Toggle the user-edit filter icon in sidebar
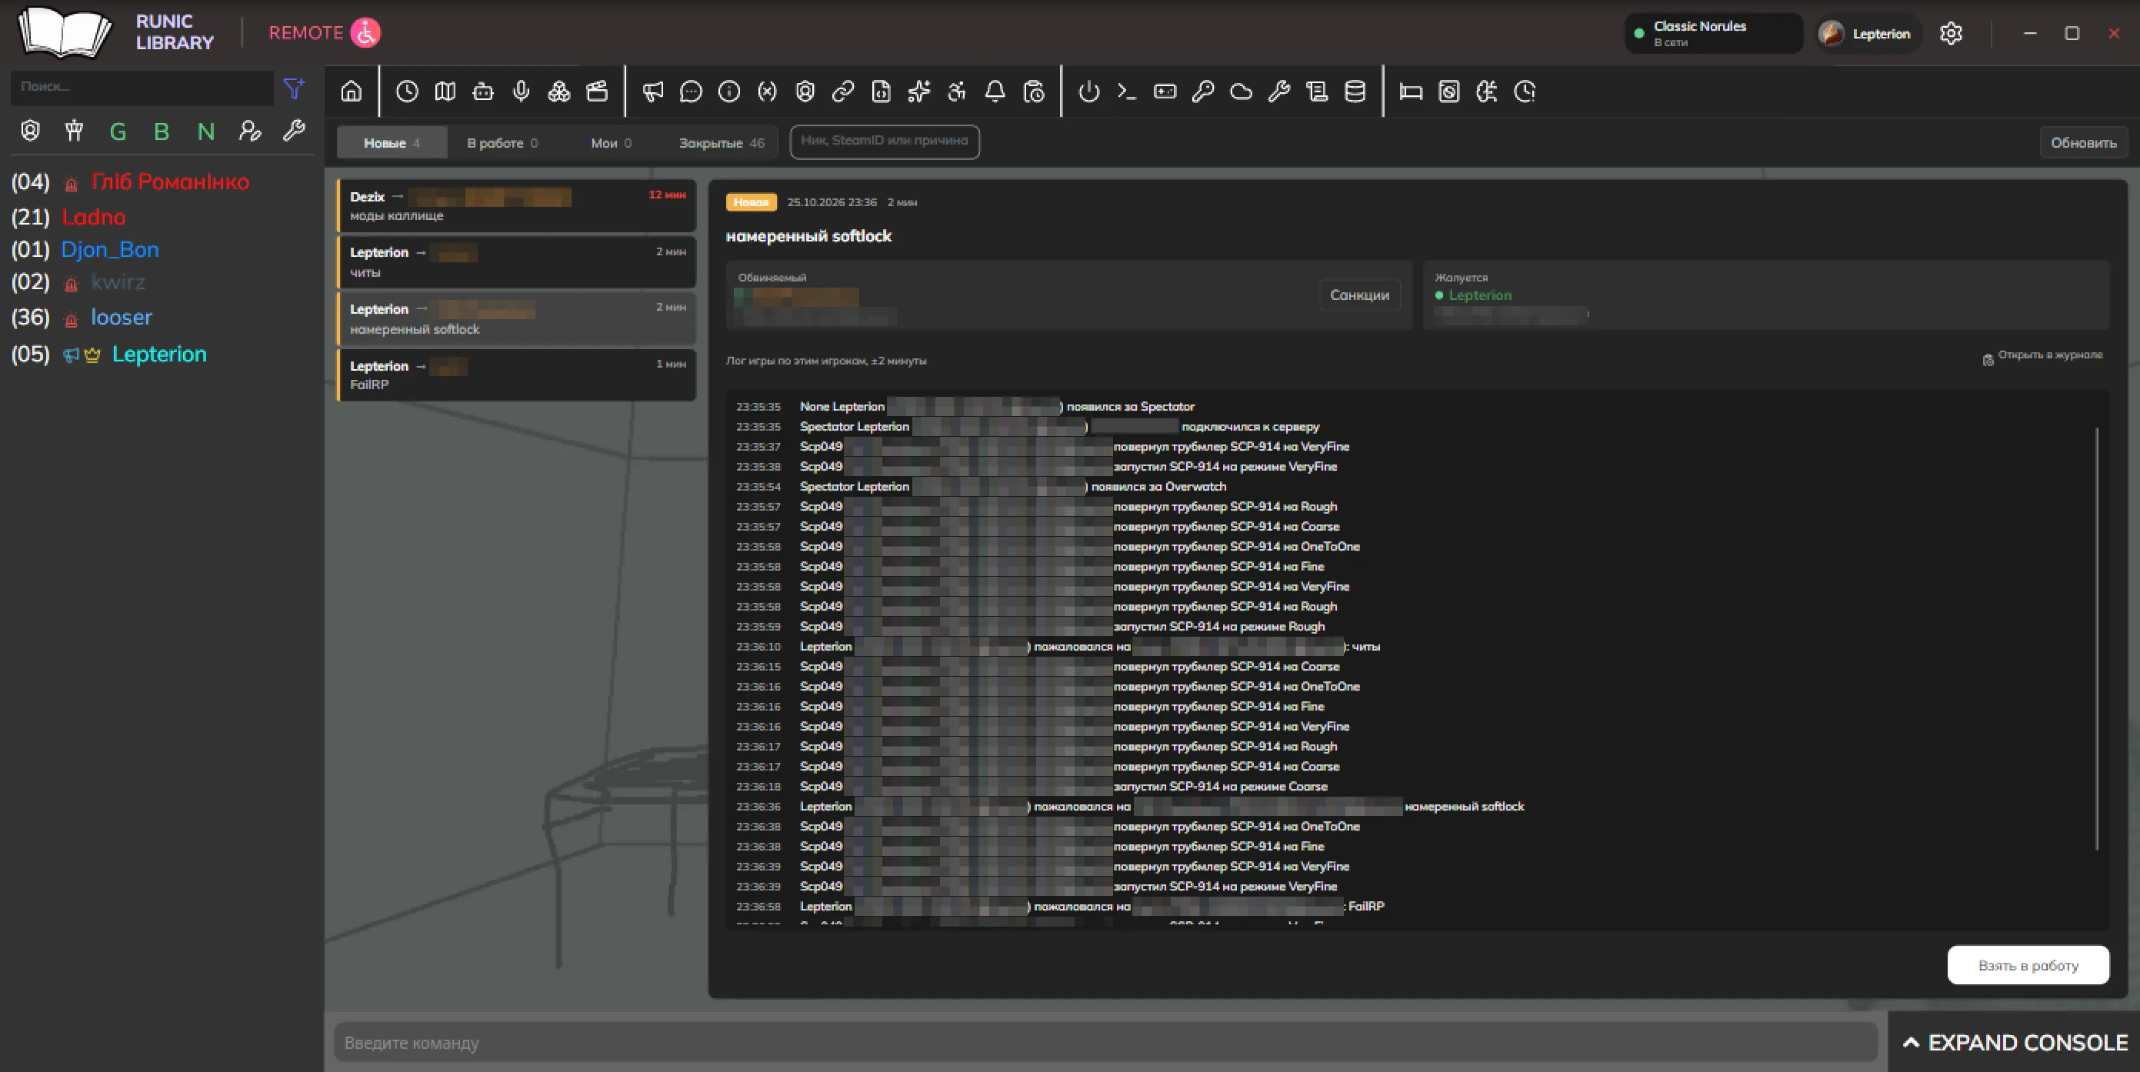 (x=250, y=131)
